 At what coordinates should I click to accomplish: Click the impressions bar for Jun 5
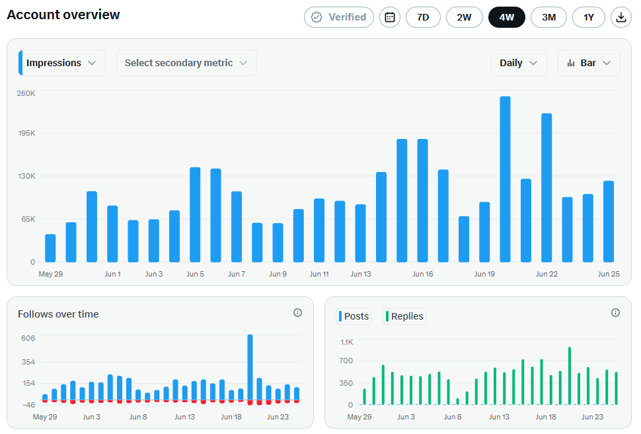tap(195, 214)
